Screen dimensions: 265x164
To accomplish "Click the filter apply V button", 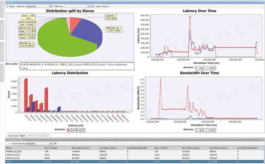I will (x=93, y=6).
